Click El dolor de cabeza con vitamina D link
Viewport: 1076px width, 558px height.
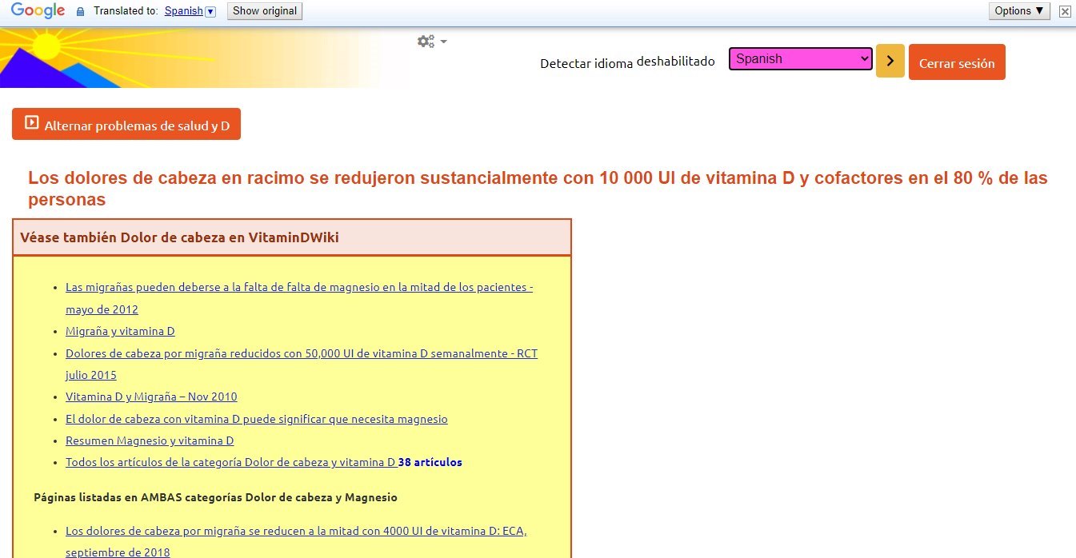pos(256,419)
